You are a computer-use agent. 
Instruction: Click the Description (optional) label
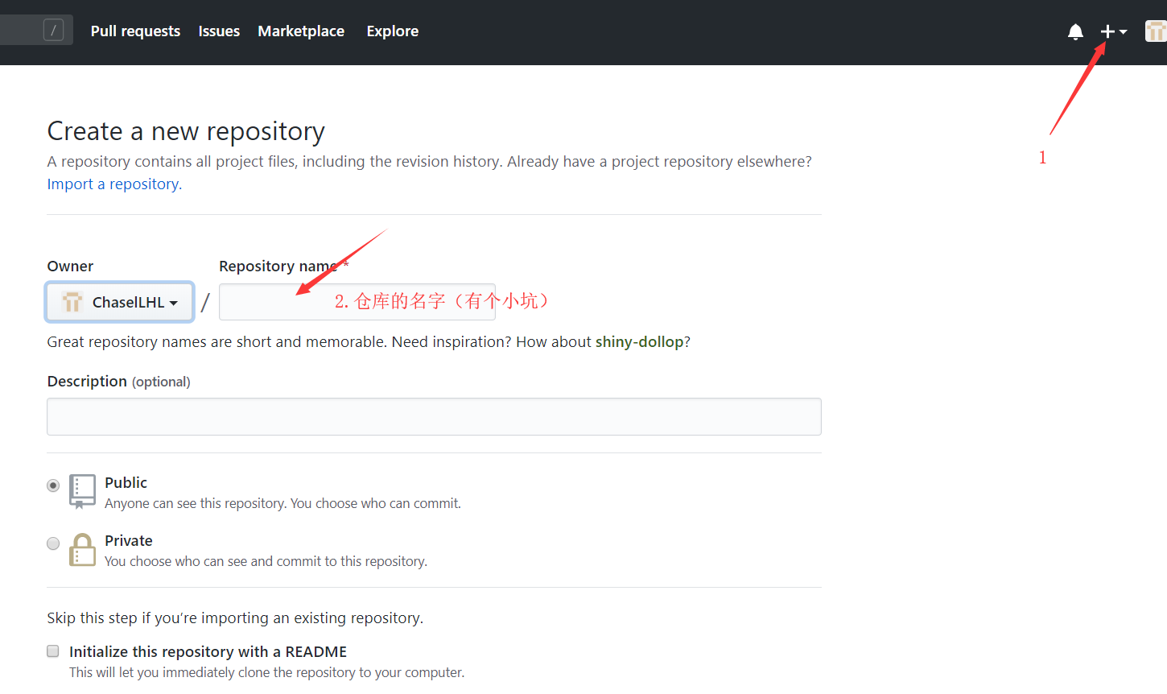(x=119, y=381)
